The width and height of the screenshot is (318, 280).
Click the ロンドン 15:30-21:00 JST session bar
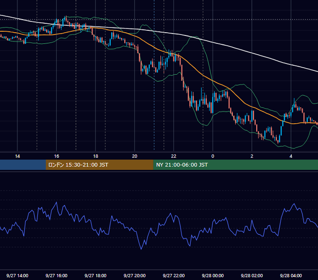pyautogui.click(x=99, y=165)
